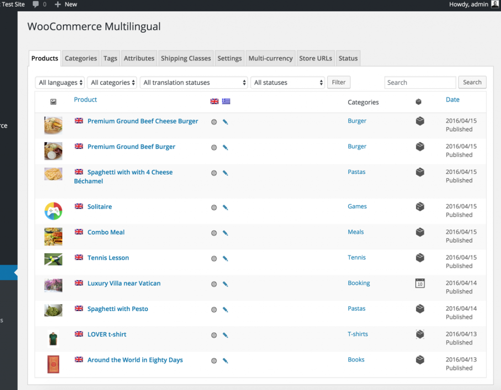The width and height of the screenshot is (501, 390).
Task: Click globe icon for Premium Ground Beef Burger
Action: point(214,147)
